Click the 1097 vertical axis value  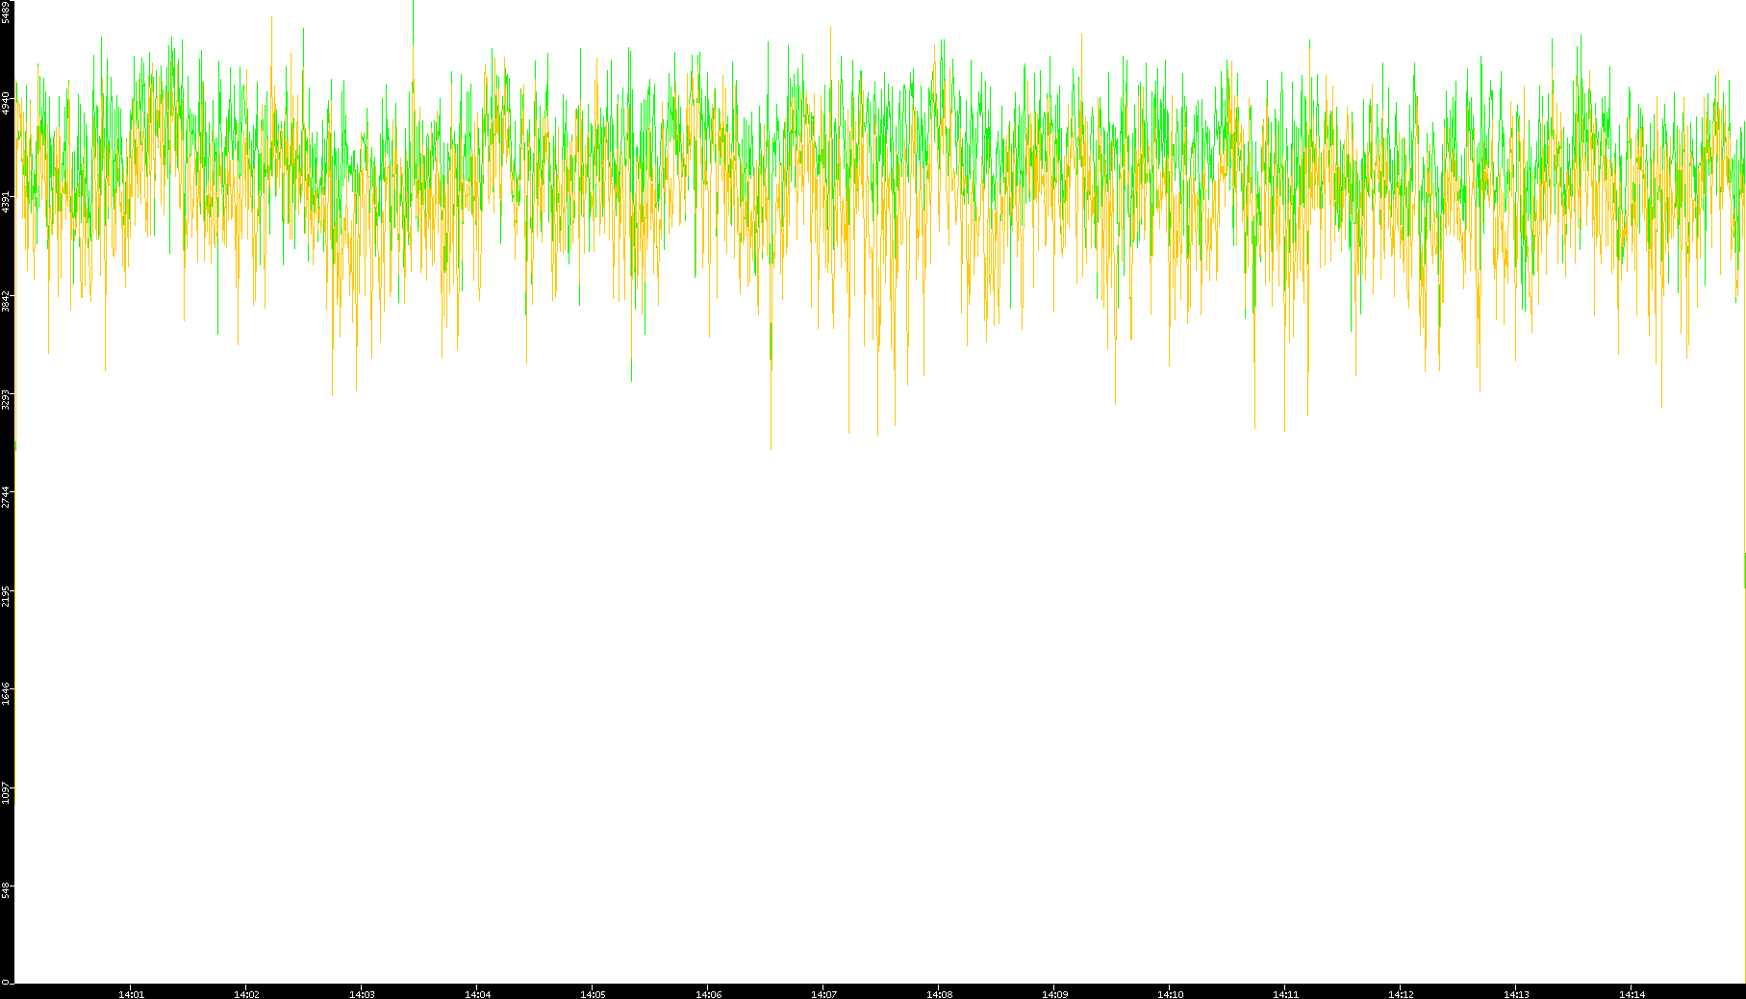tap(6, 793)
